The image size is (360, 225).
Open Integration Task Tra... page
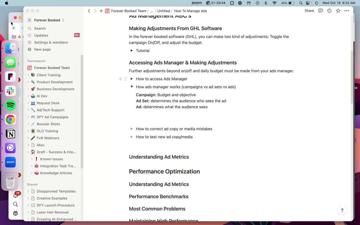pyautogui.click(x=58, y=166)
